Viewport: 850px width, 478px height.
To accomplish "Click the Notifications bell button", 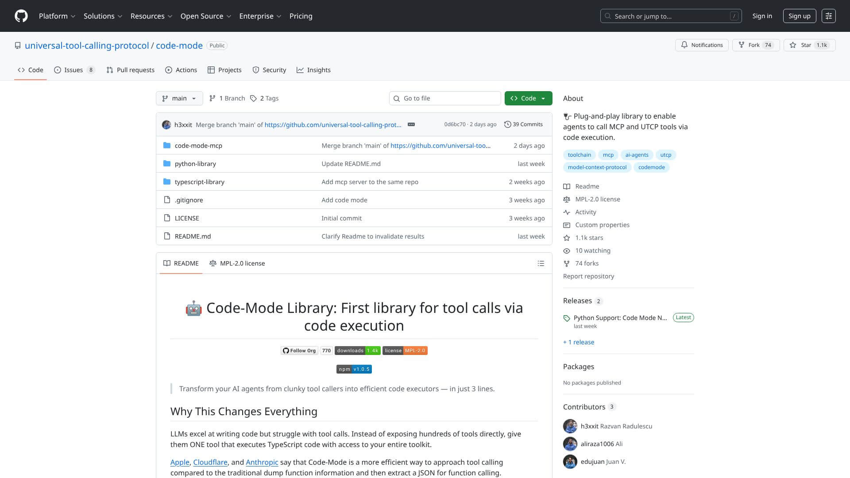I will point(702,45).
